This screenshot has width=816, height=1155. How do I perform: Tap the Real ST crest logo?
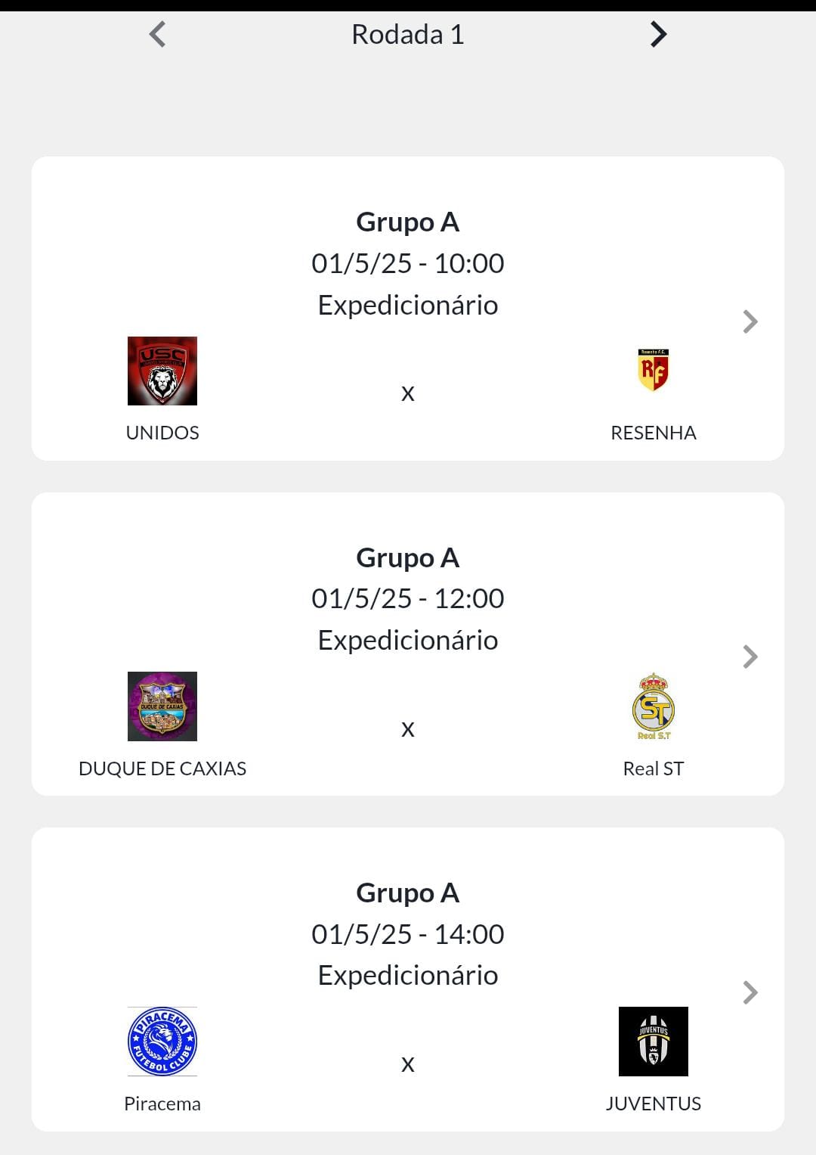point(654,706)
